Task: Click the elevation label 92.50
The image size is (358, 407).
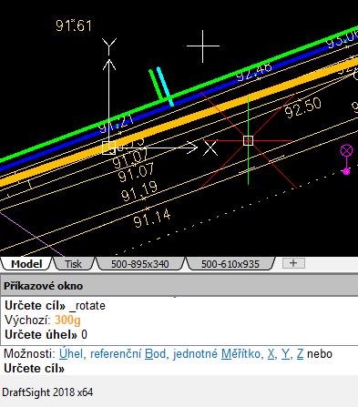Action: [x=302, y=107]
